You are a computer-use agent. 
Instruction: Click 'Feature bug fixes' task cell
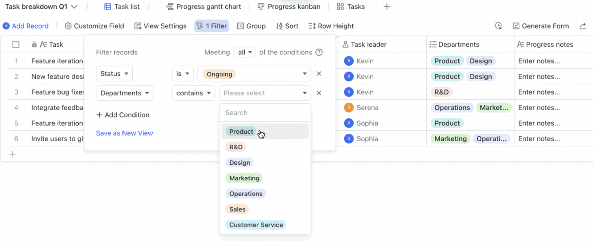[x=58, y=92]
